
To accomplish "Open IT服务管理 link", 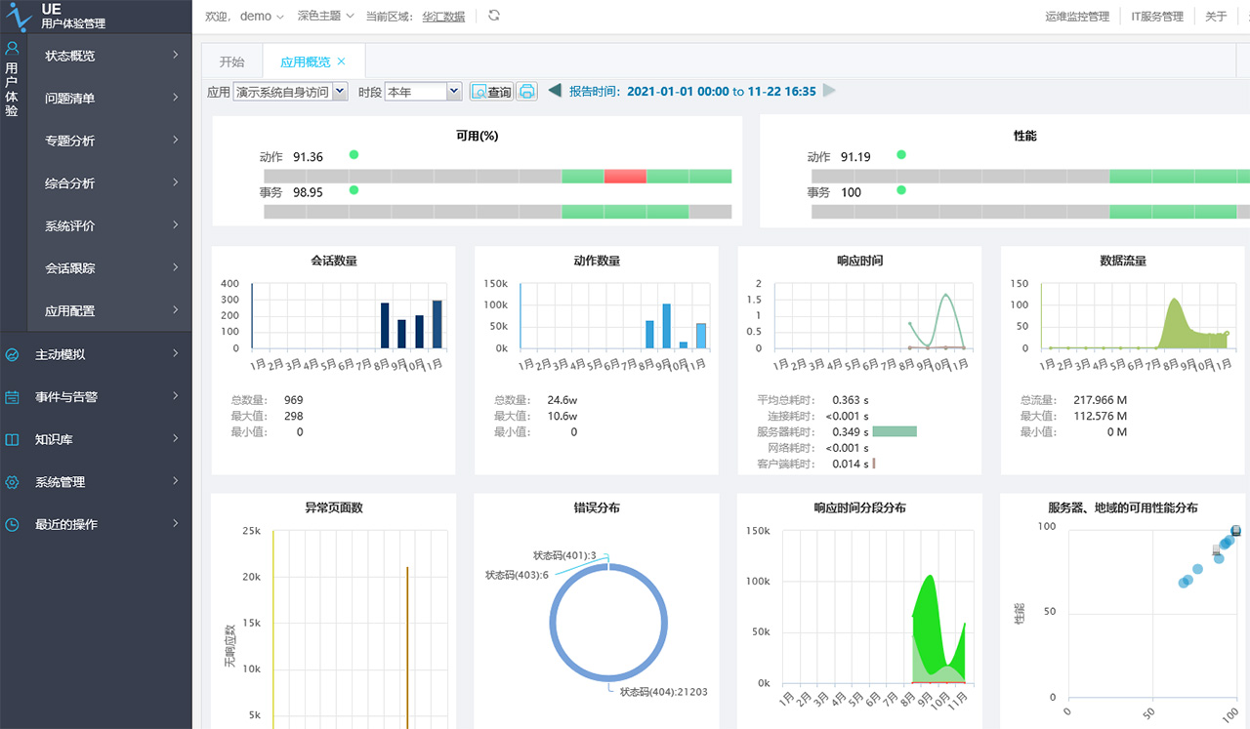I will coord(1157,17).
